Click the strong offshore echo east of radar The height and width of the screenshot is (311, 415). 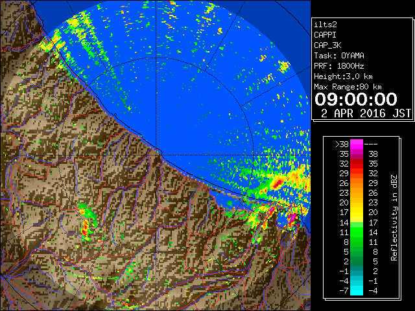click(278, 183)
